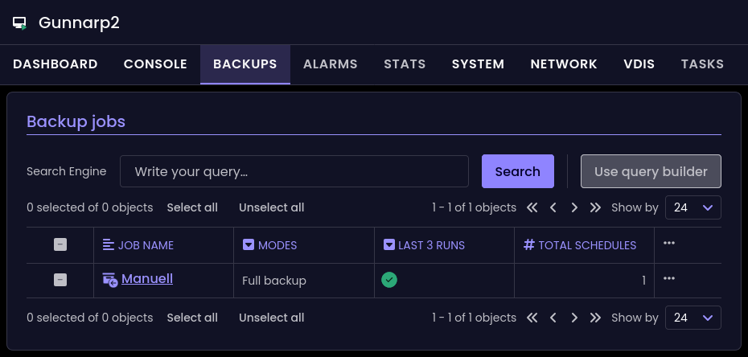Open the Network tab
748x357 pixels.
564,64
